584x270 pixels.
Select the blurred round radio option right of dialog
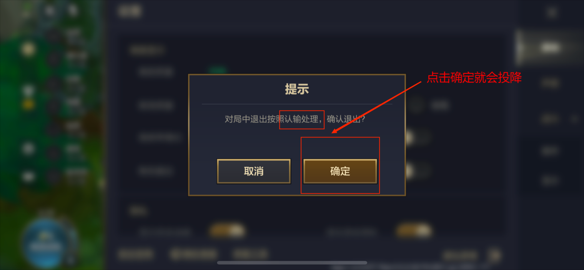point(415,105)
